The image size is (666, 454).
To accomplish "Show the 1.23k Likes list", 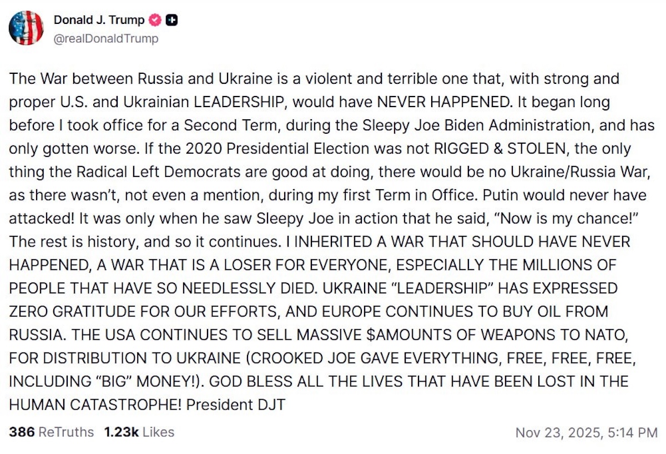I will pyautogui.click(x=139, y=432).
